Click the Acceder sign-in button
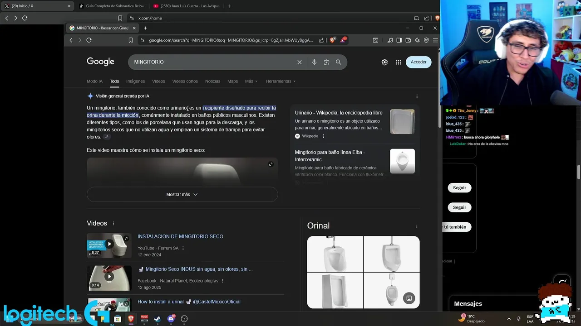This screenshot has height=326, width=581. pos(419,62)
